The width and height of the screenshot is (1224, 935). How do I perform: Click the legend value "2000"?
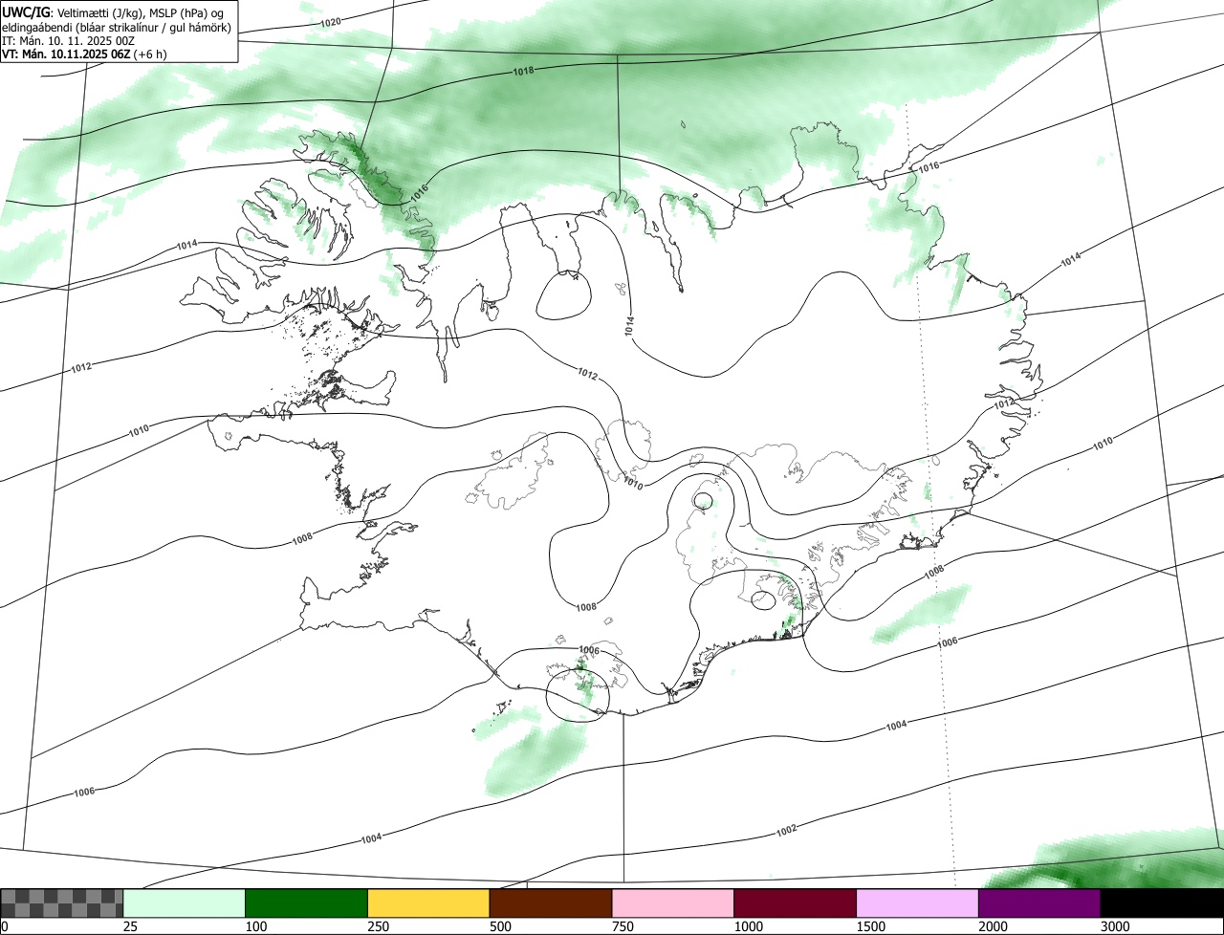coord(994,926)
